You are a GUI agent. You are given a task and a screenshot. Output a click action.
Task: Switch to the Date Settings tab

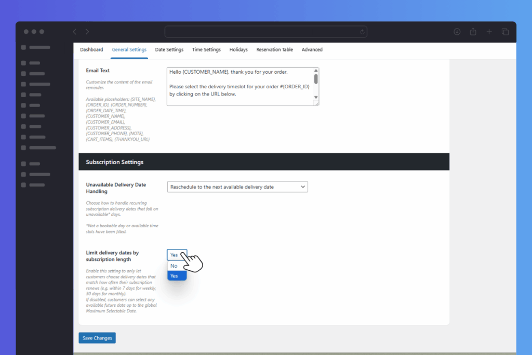coord(169,49)
